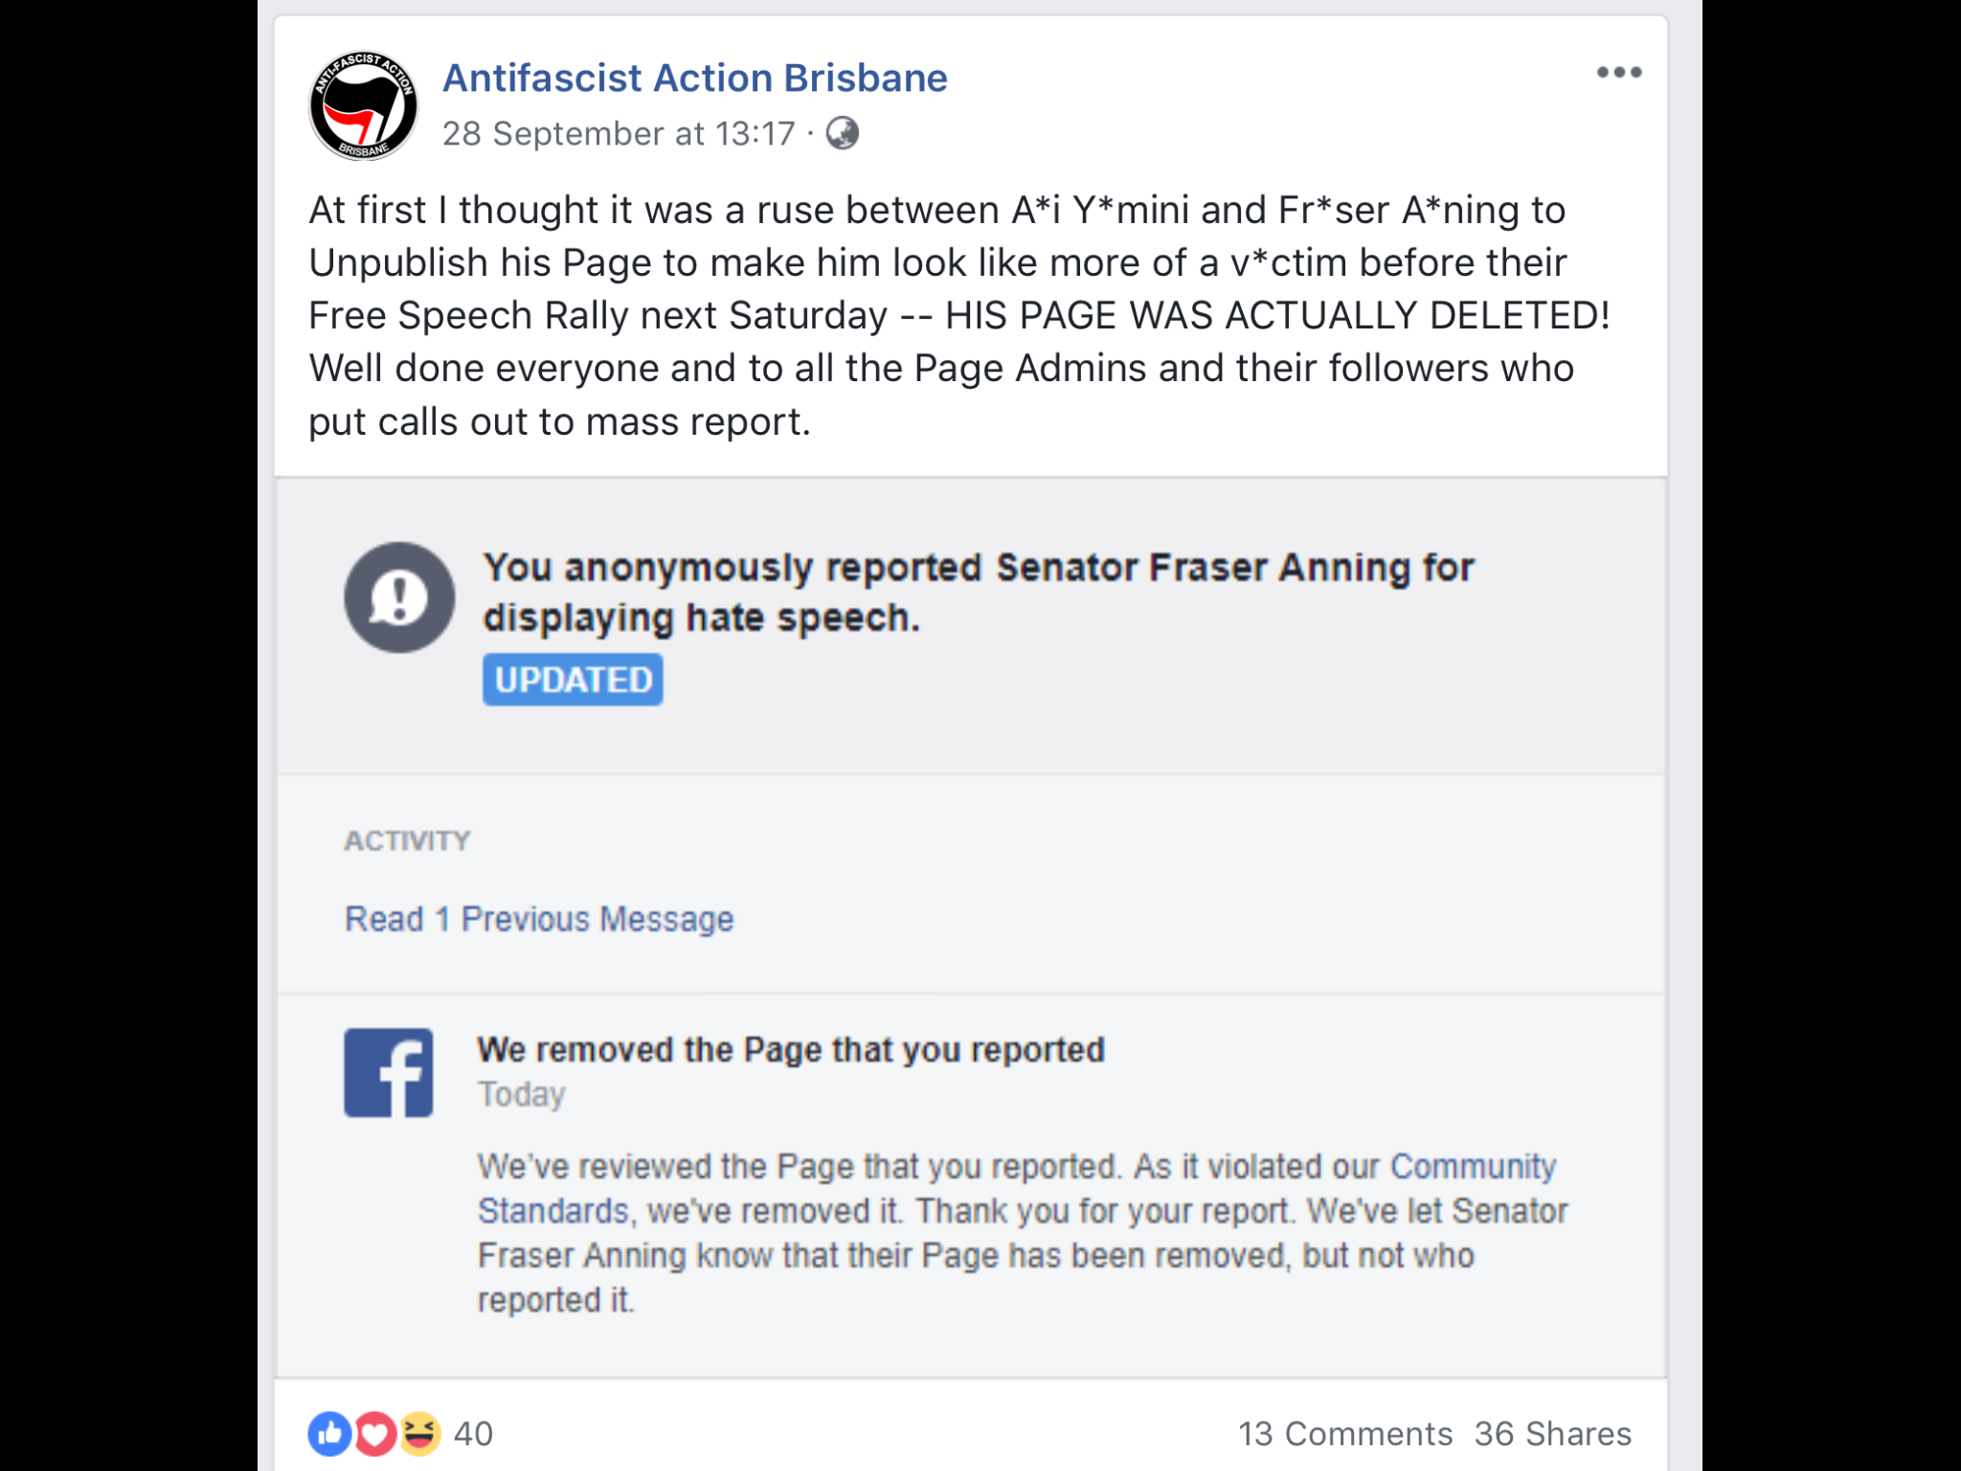Click the post text about the deleted page
Image resolution: width=1961 pixels, height=1471 pixels.
pos(959,315)
